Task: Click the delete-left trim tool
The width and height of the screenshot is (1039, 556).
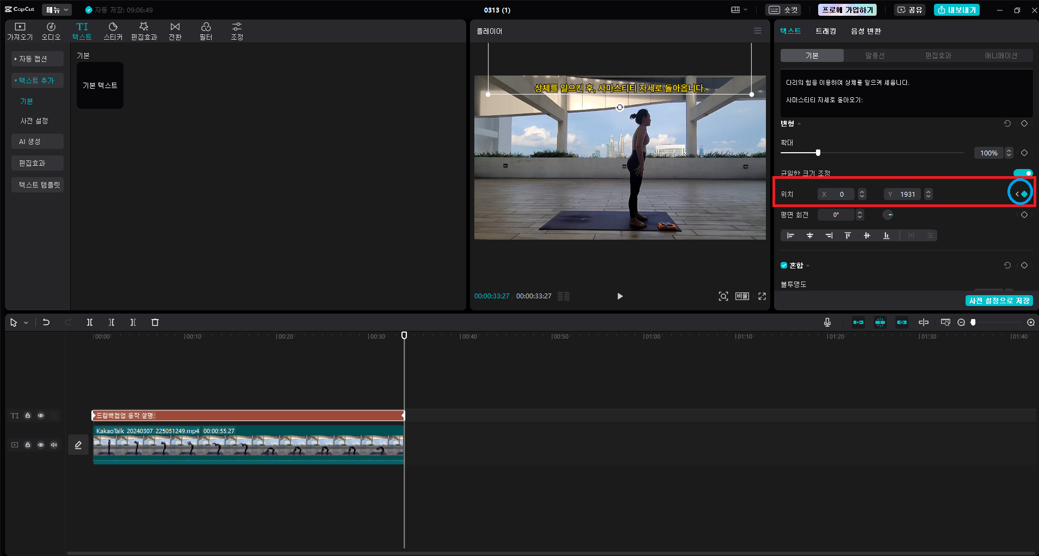Action: point(112,322)
